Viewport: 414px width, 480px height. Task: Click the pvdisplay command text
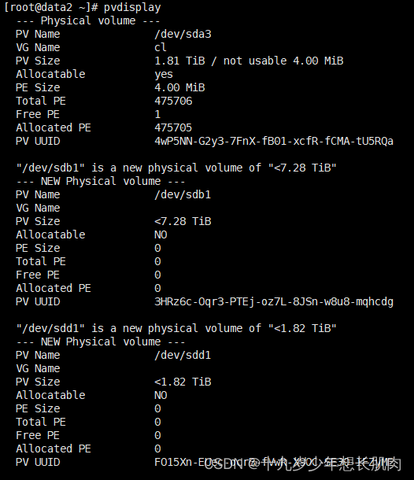click(132, 8)
